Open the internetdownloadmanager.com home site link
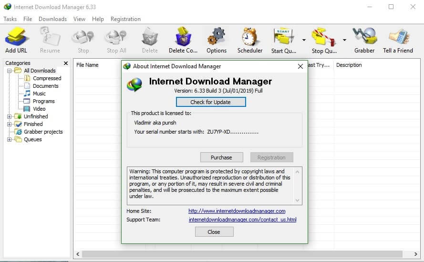The height and width of the screenshot is (262, 424). point(237,211)
